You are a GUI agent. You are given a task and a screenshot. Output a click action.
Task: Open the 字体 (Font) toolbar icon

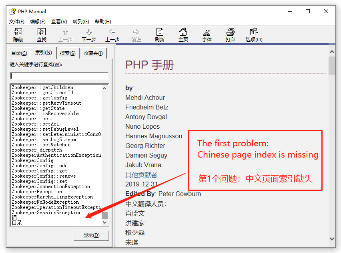207,35
